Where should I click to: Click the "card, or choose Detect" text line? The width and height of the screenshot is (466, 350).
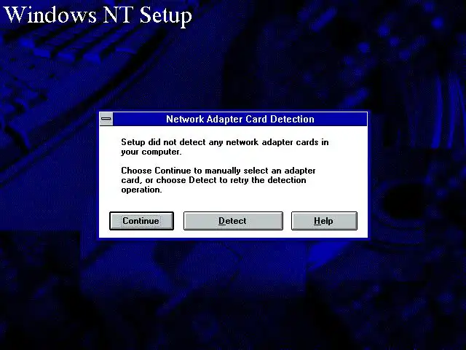pos(213,180)
